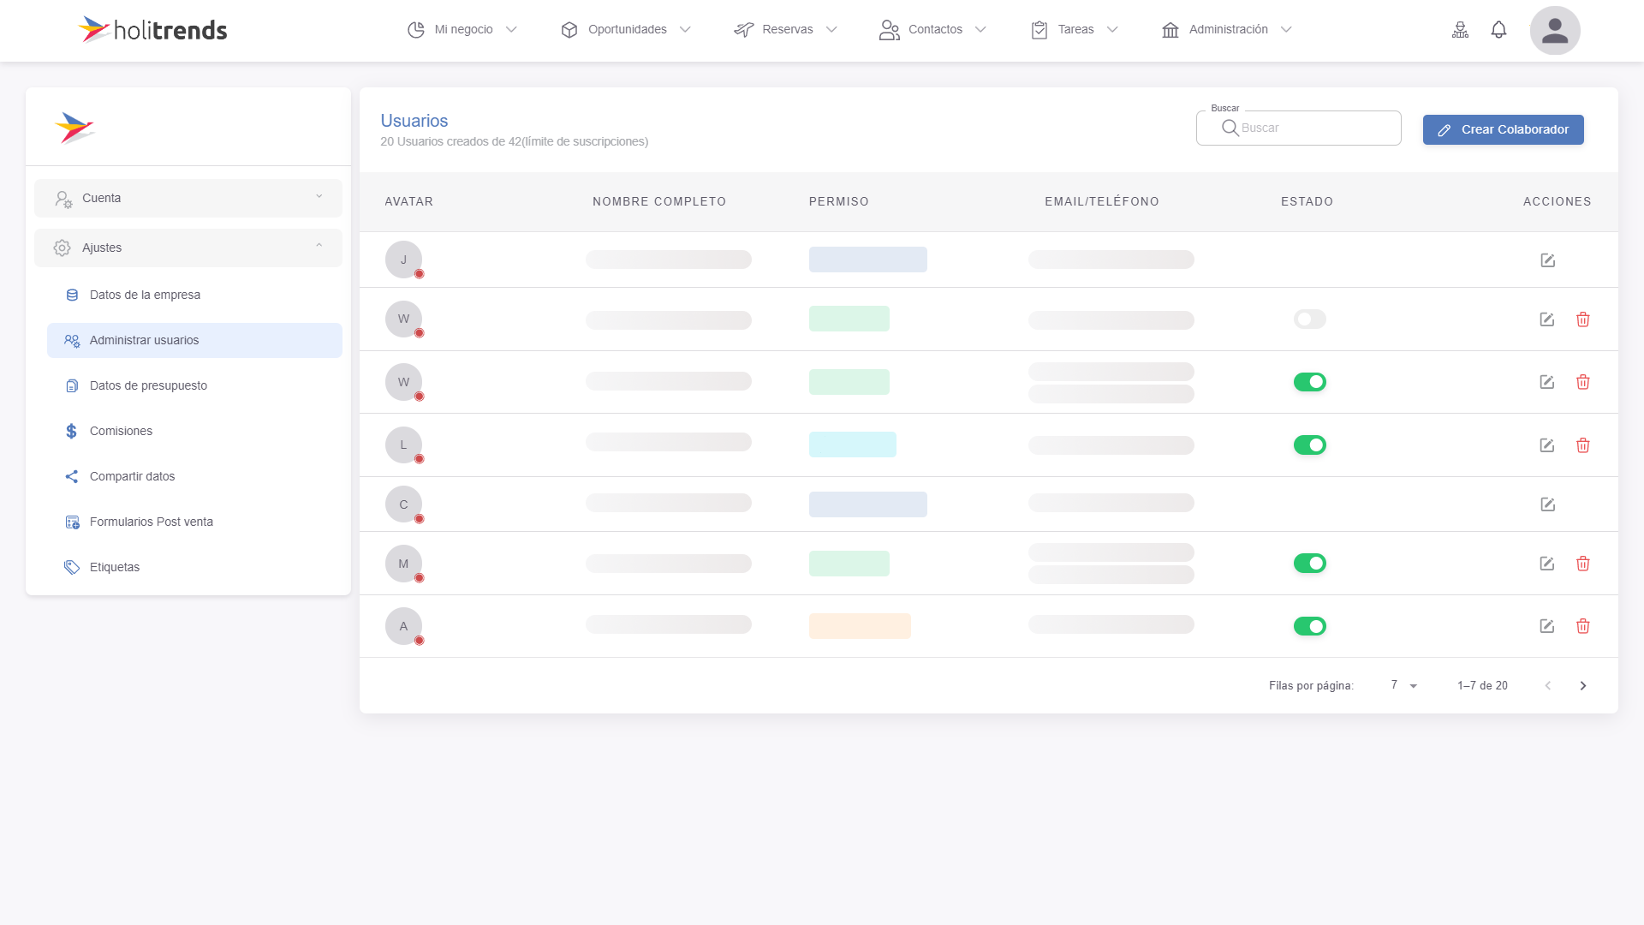1644x925 pixels.
Task: Click the Etiquetas tag icon
Action: (72, 567)
